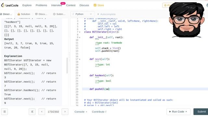The width and height of the screenshot is (208, 117).
Task: Click the 173/2302 problem counter
Action: 53,112
